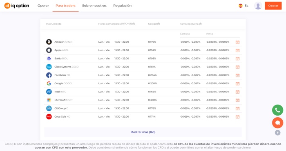Image resolution: width=286 pixels, height=151 pixels.
Task: Click the Microsoft logo icon
Action: [x=49, y=100]
